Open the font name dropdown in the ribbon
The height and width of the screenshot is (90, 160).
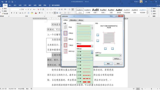20,9
